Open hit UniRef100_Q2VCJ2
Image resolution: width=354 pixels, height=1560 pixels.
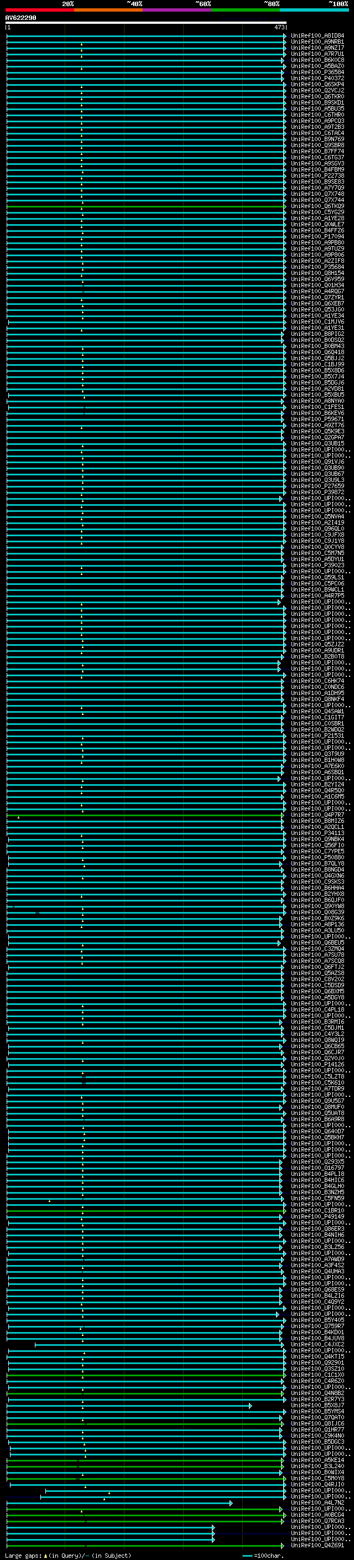click(x=317, y=90)
